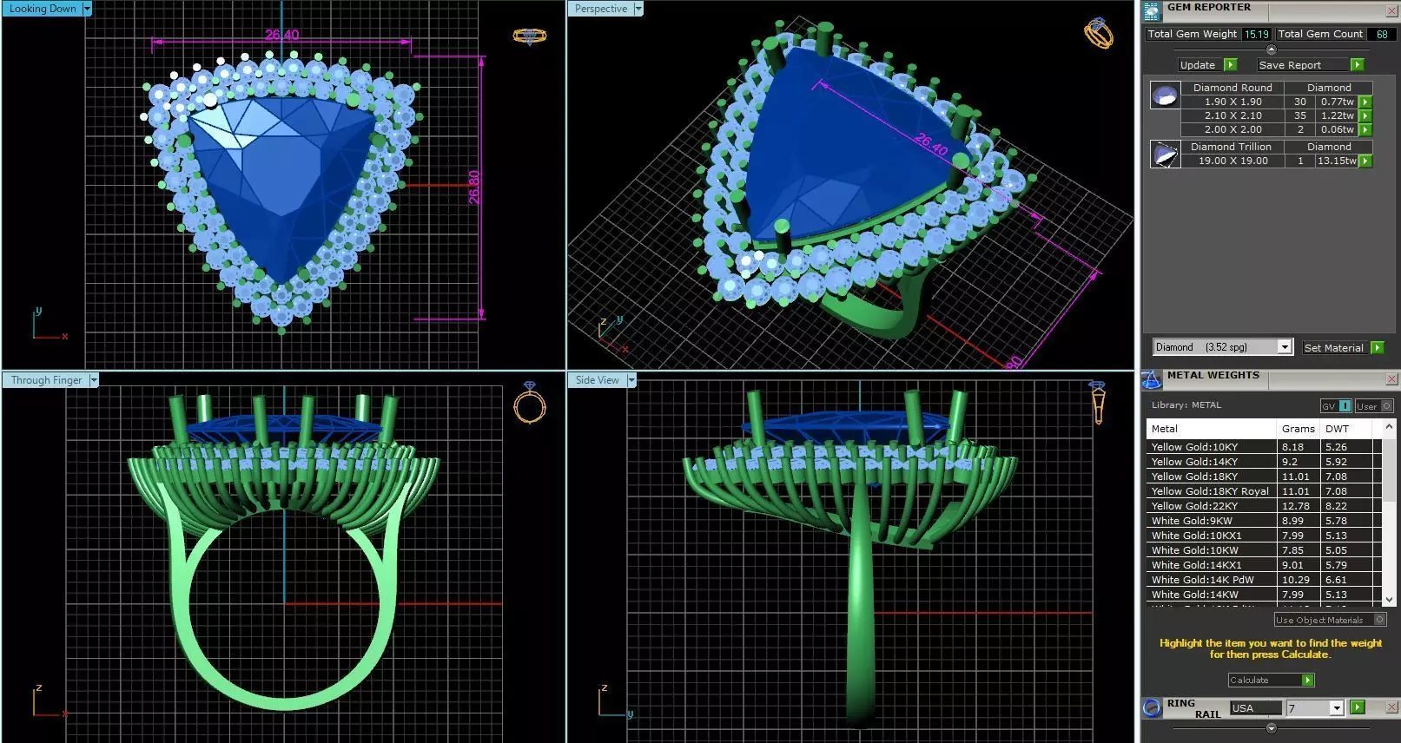This screenshot has height=743, width=1401.
Task: Click the Diamond Round gem thumbnail
Action: [1165, 95]
